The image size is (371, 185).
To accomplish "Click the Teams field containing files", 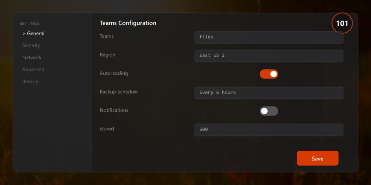I will click(269, 37).
